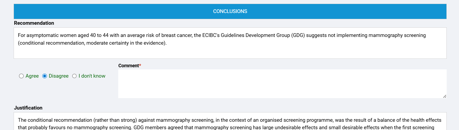
Task: Select the Disagree radio button
Action: [x=45, y=76]
